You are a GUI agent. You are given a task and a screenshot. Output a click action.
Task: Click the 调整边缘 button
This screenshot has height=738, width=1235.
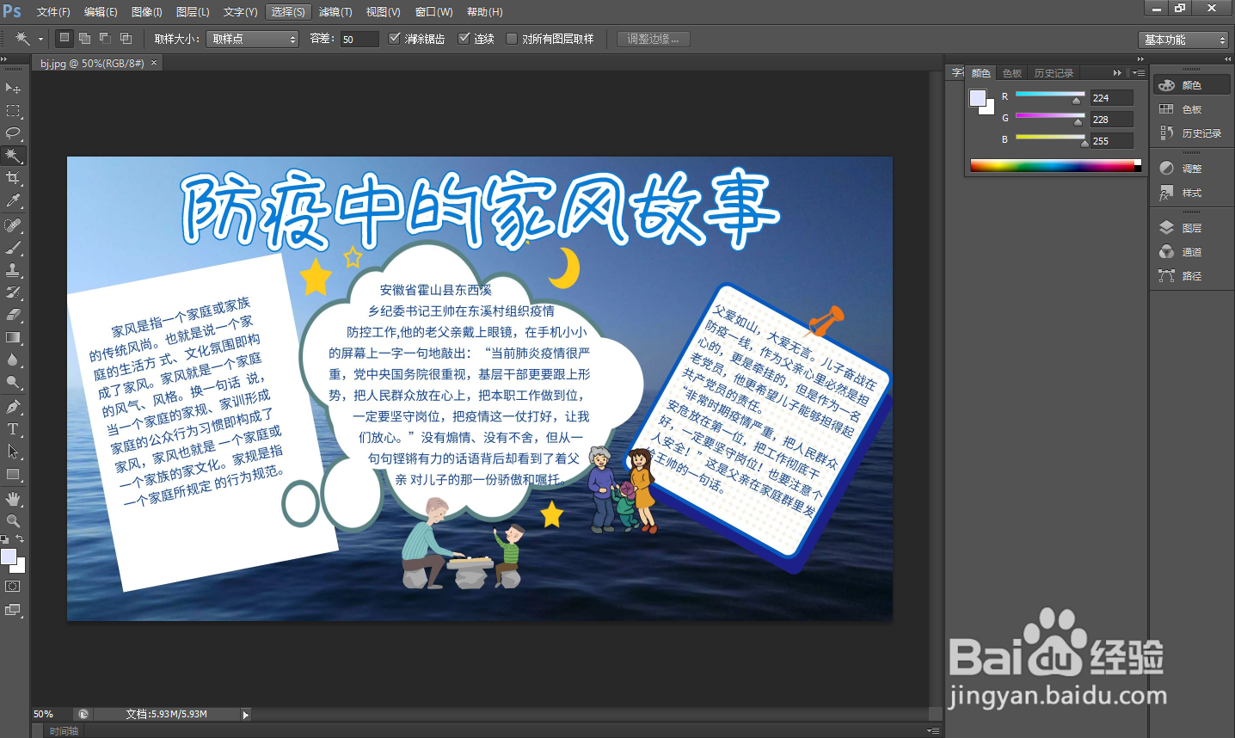(x=652, y=38)
